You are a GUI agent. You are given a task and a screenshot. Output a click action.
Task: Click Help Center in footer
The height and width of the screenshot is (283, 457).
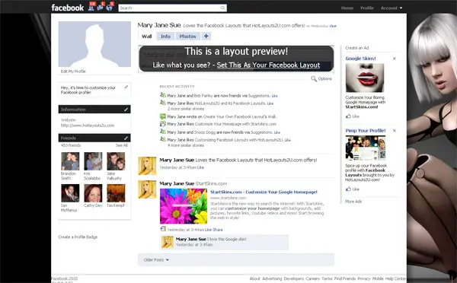pos(395,278)
